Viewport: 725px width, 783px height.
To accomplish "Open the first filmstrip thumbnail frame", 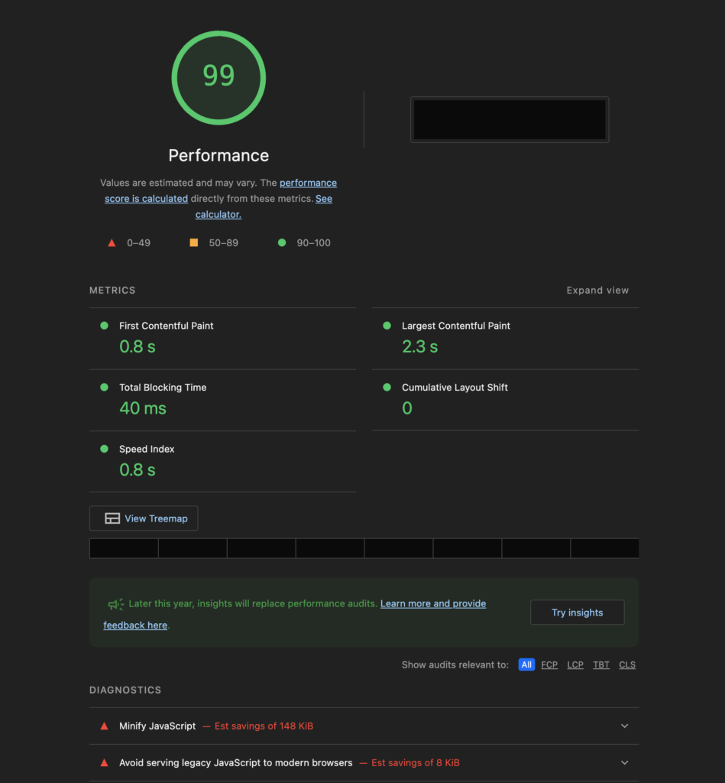I will click(124, 548).
